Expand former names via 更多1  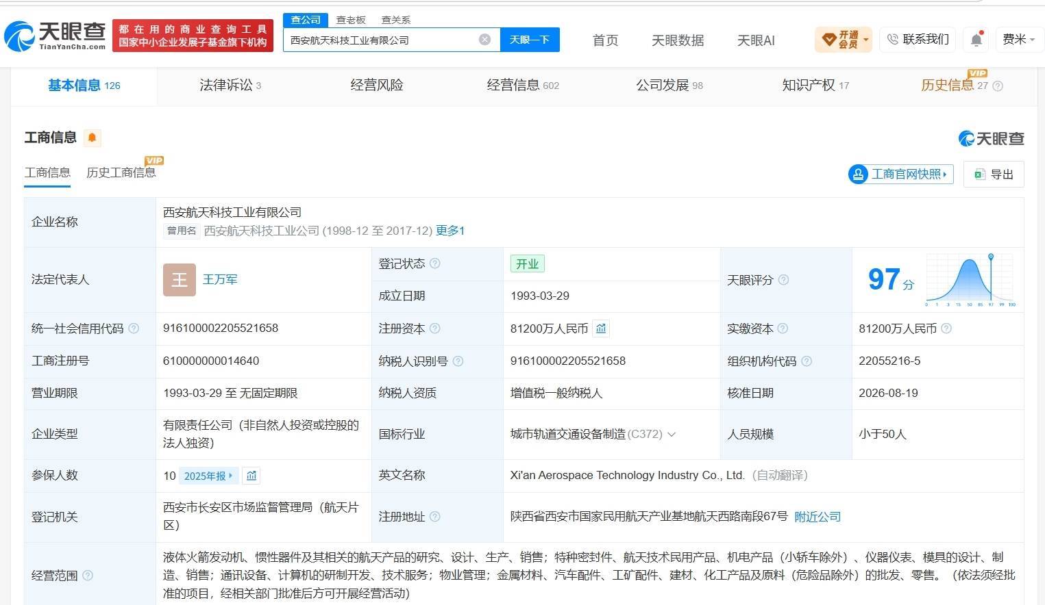click(x=450, y=231)
